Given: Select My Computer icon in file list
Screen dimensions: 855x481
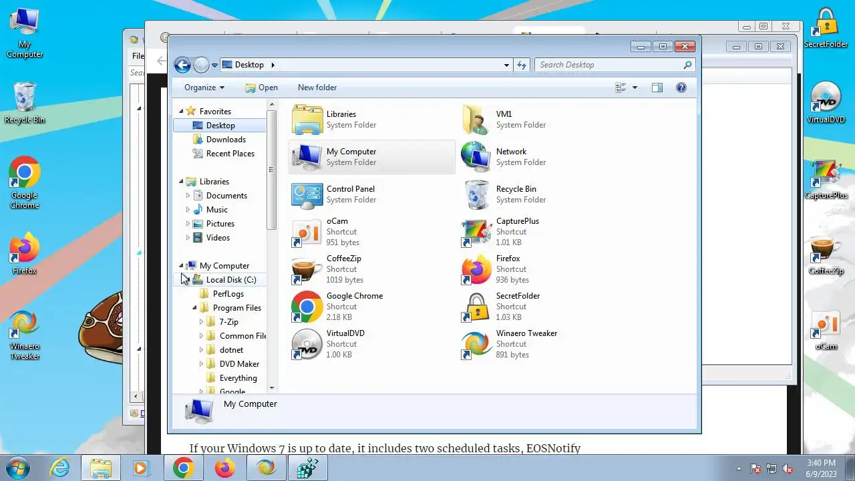Looking at the screenshot, I should pos(307,157).
